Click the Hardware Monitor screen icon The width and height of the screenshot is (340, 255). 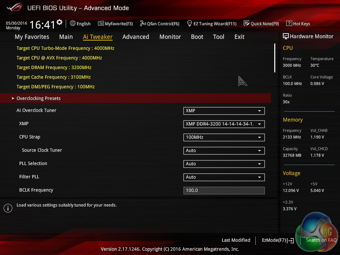pos(286,36)
